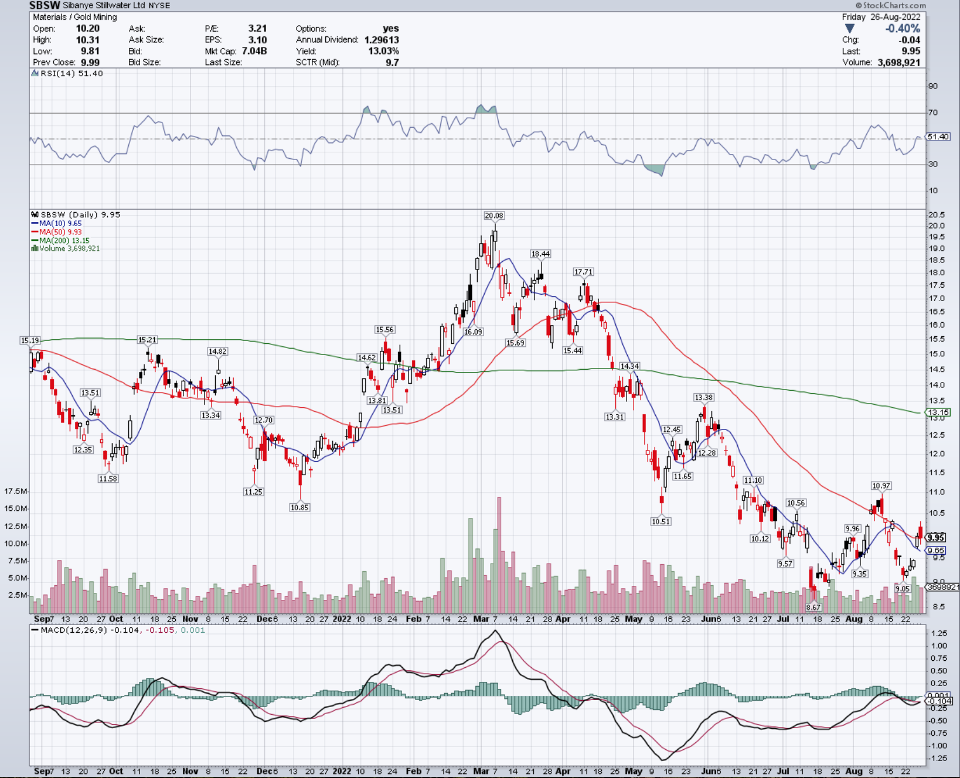The width and height of the screenshot is (960, 778).
Task: Click the 15.69 price label
Action: [x=515, y=343]
